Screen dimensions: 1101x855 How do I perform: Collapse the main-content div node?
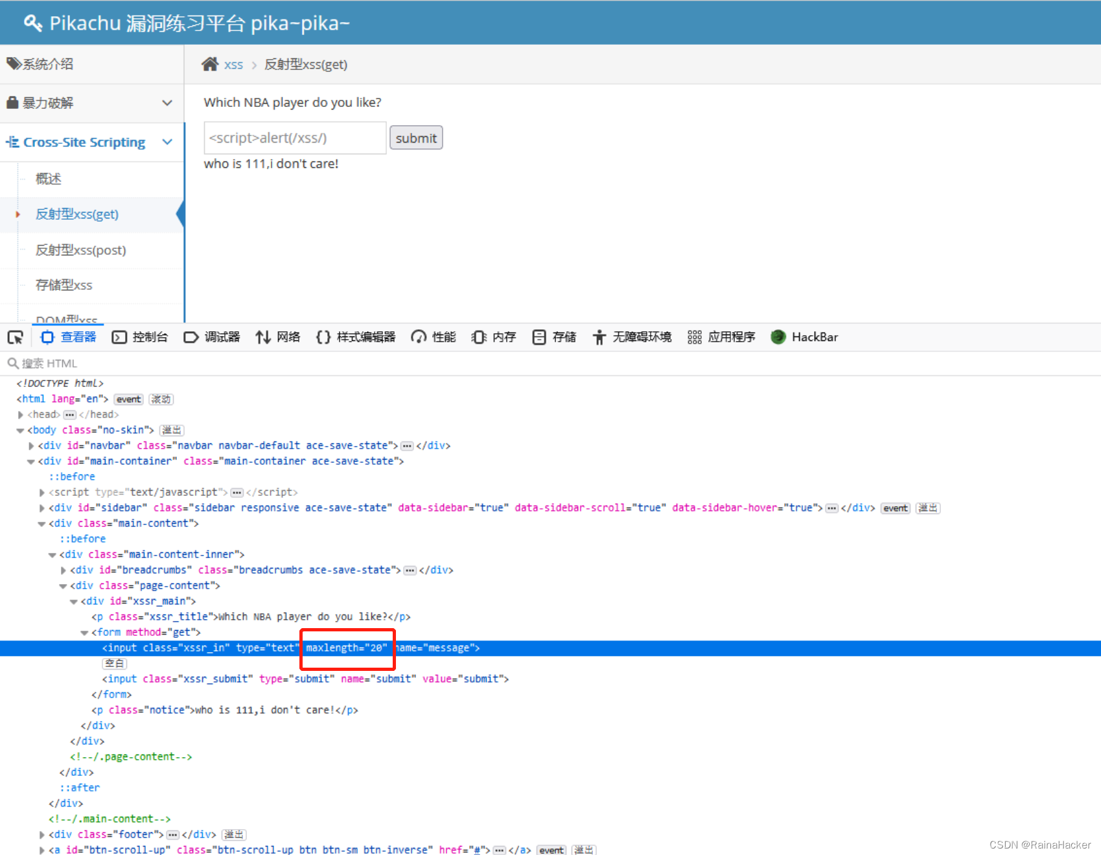click(x=42, y=524)
